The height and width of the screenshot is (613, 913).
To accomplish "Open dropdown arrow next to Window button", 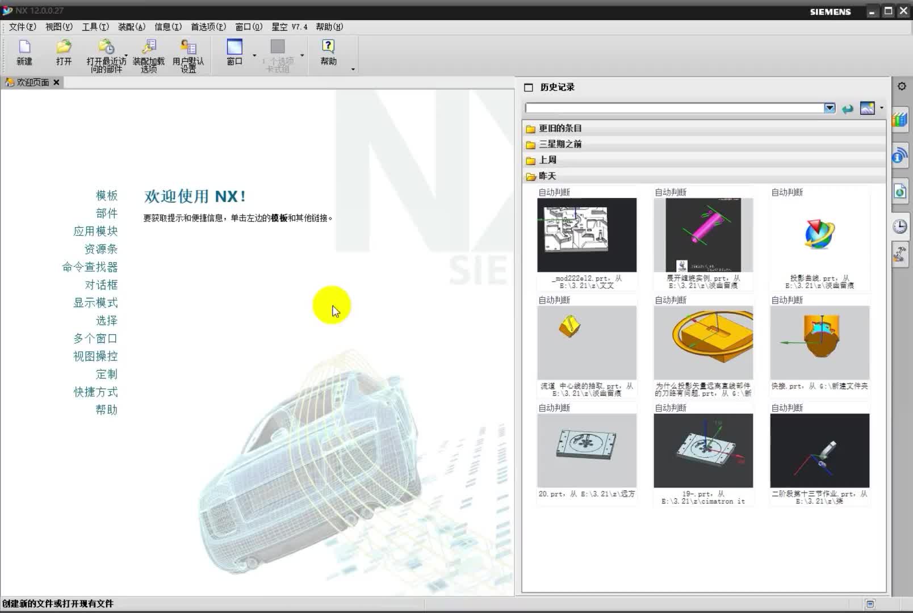I will pyautogui.click(x=254, y=56).
